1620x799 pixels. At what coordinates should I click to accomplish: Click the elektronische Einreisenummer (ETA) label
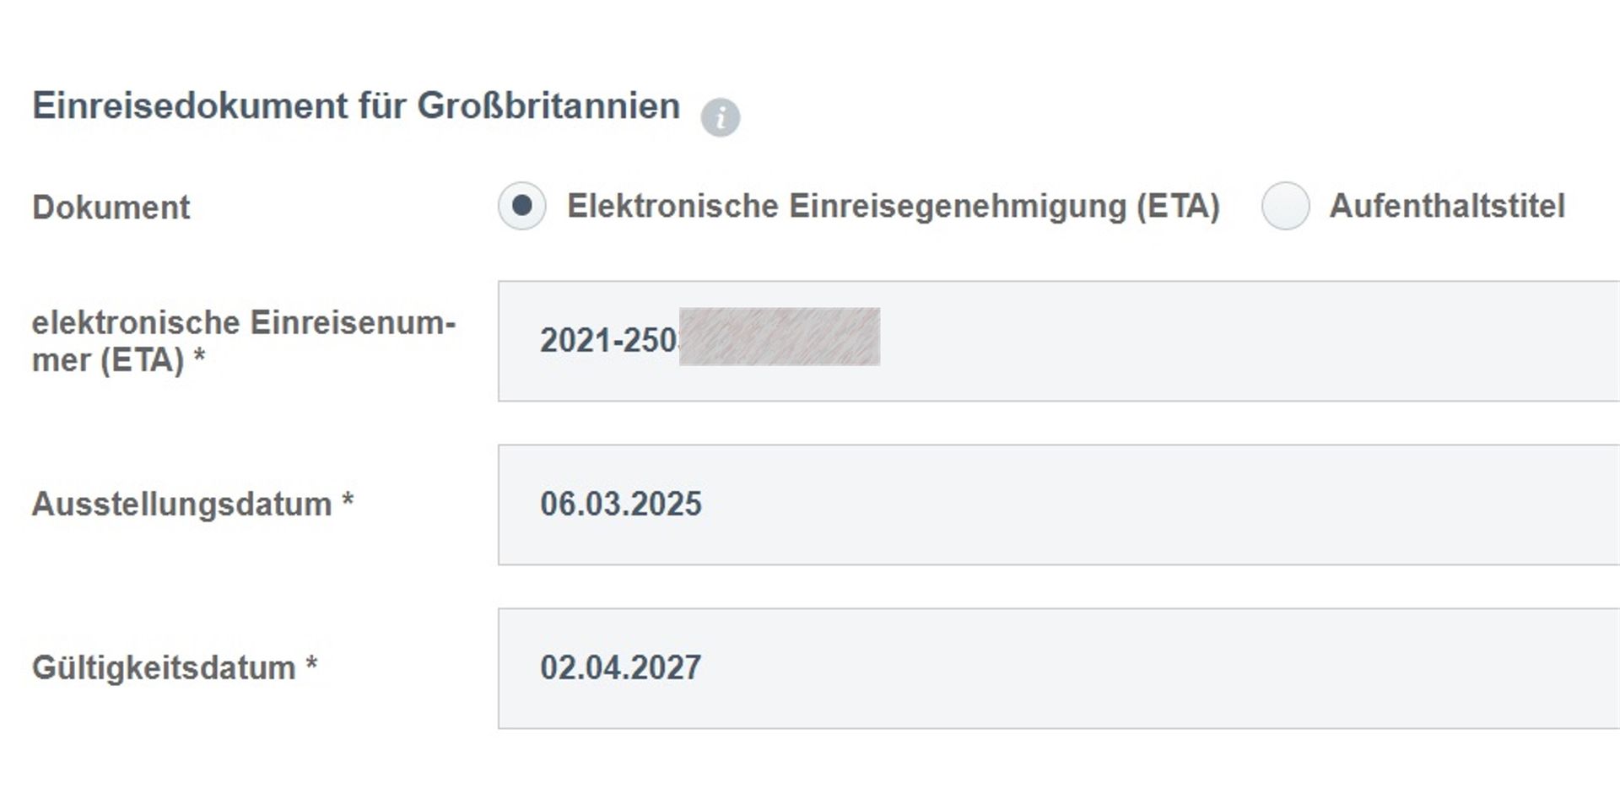[x=243, y=342]
